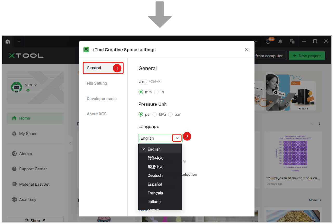Close the settings dialog
This screenshot has width=333, height=224.
pos(247,50)
